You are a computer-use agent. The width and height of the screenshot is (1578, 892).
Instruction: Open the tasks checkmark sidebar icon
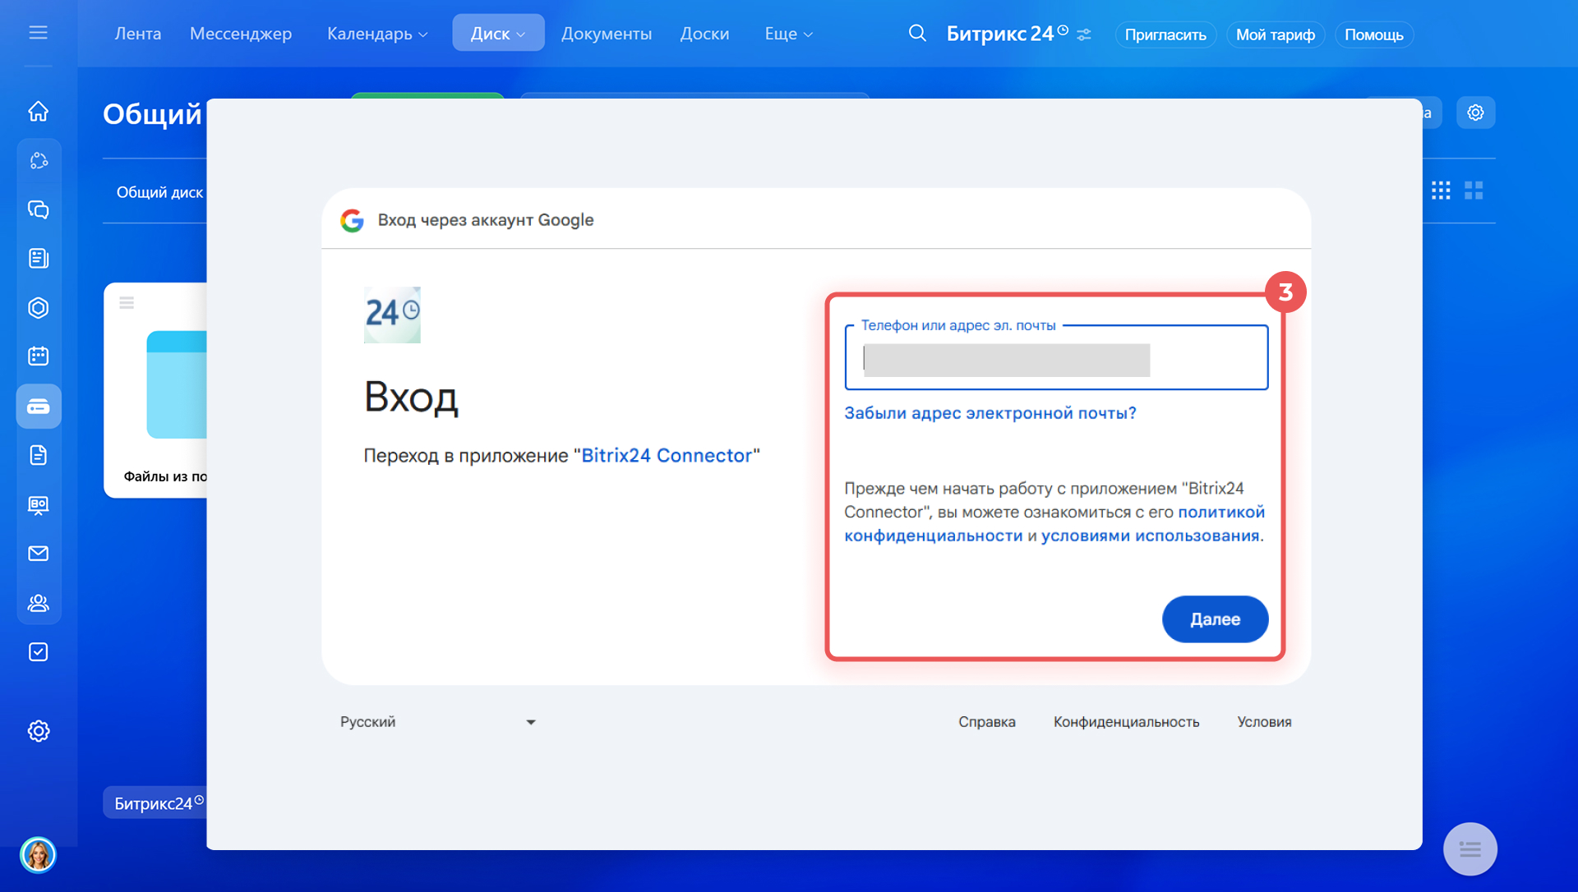pos(39,652)
